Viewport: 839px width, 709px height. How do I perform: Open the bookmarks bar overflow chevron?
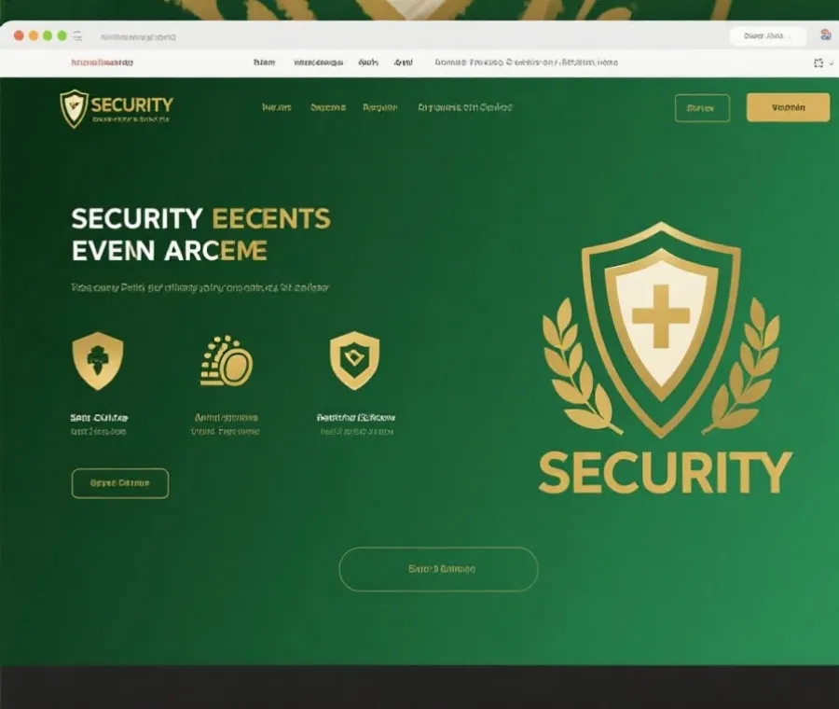[x=831, y=63]
